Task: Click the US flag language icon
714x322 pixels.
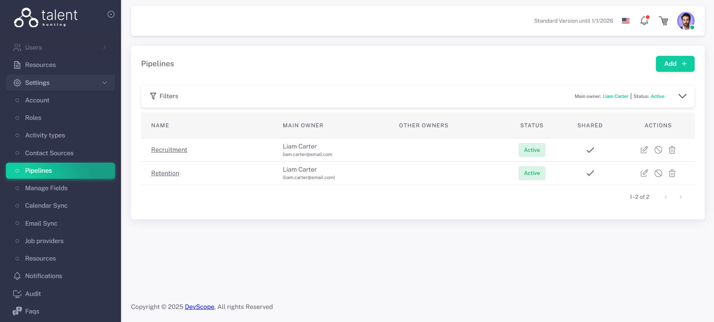Action: click(626, 21)
